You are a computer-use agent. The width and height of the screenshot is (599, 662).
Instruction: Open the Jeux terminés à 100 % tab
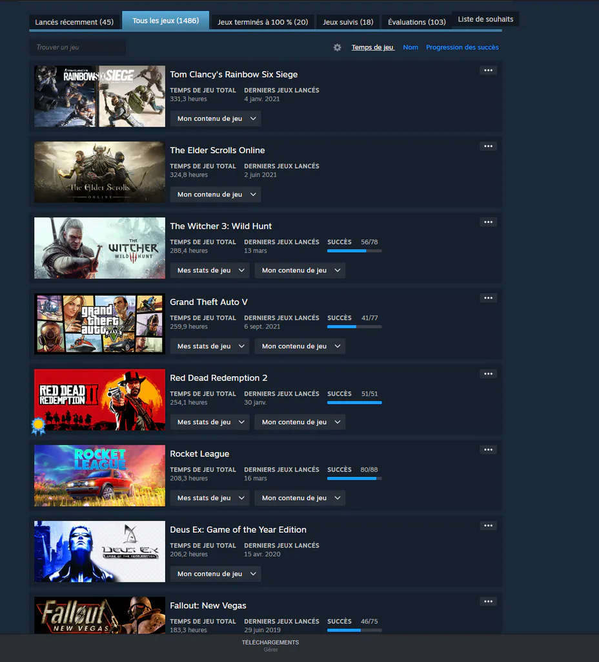(x=263, y=22)
